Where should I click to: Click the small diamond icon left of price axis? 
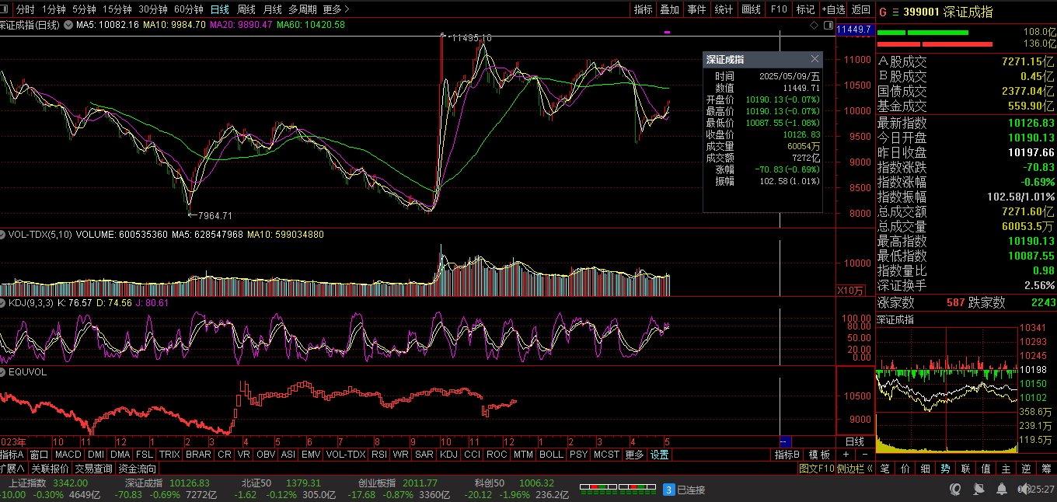coord(814,25)
